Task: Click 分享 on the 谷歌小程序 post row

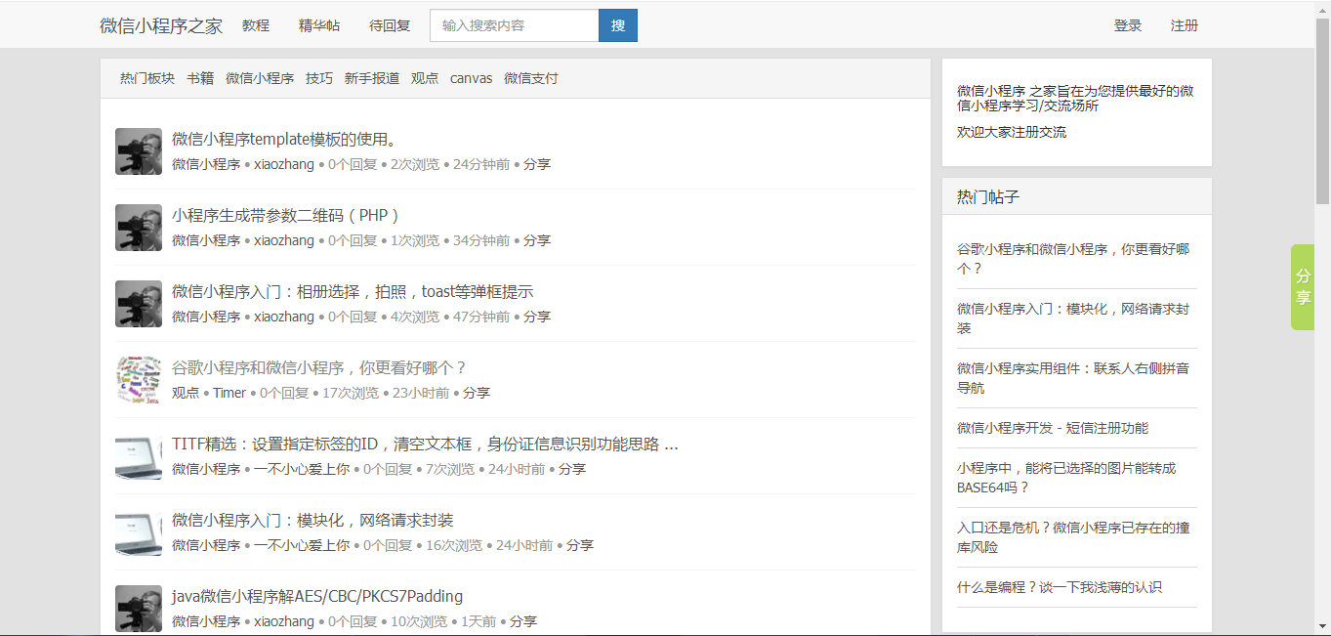Action: [477, 393]
